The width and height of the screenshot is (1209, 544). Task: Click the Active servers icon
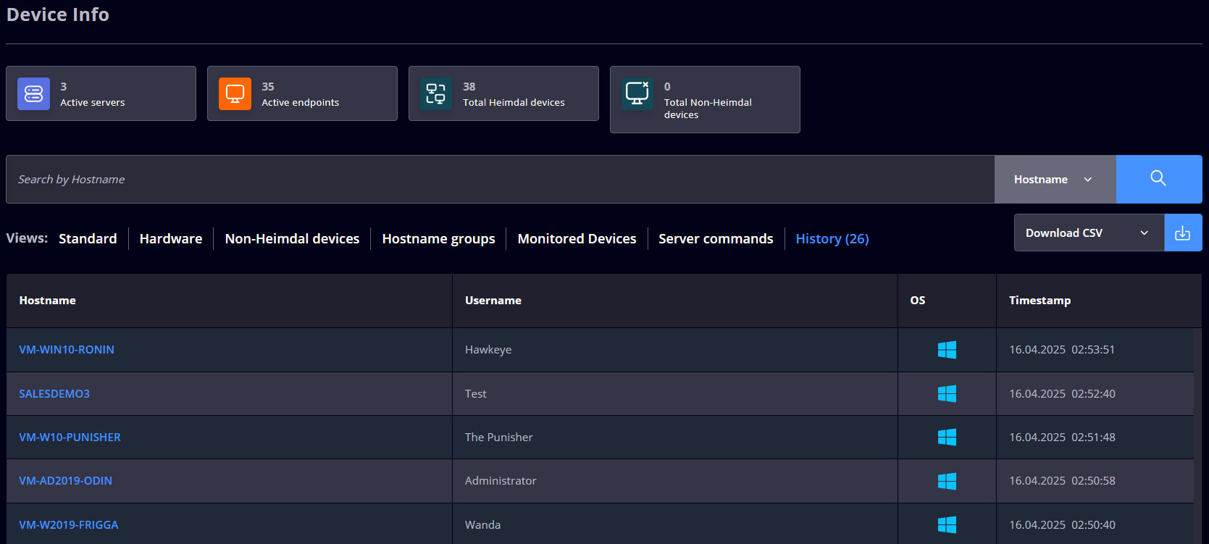[x=33, y=93]
